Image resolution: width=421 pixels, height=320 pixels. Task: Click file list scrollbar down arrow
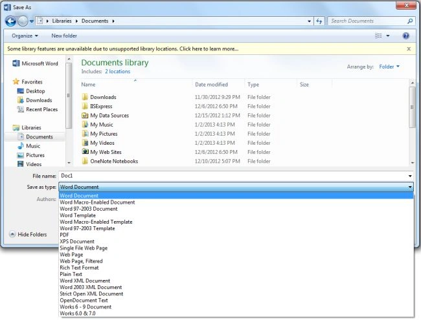413,163
